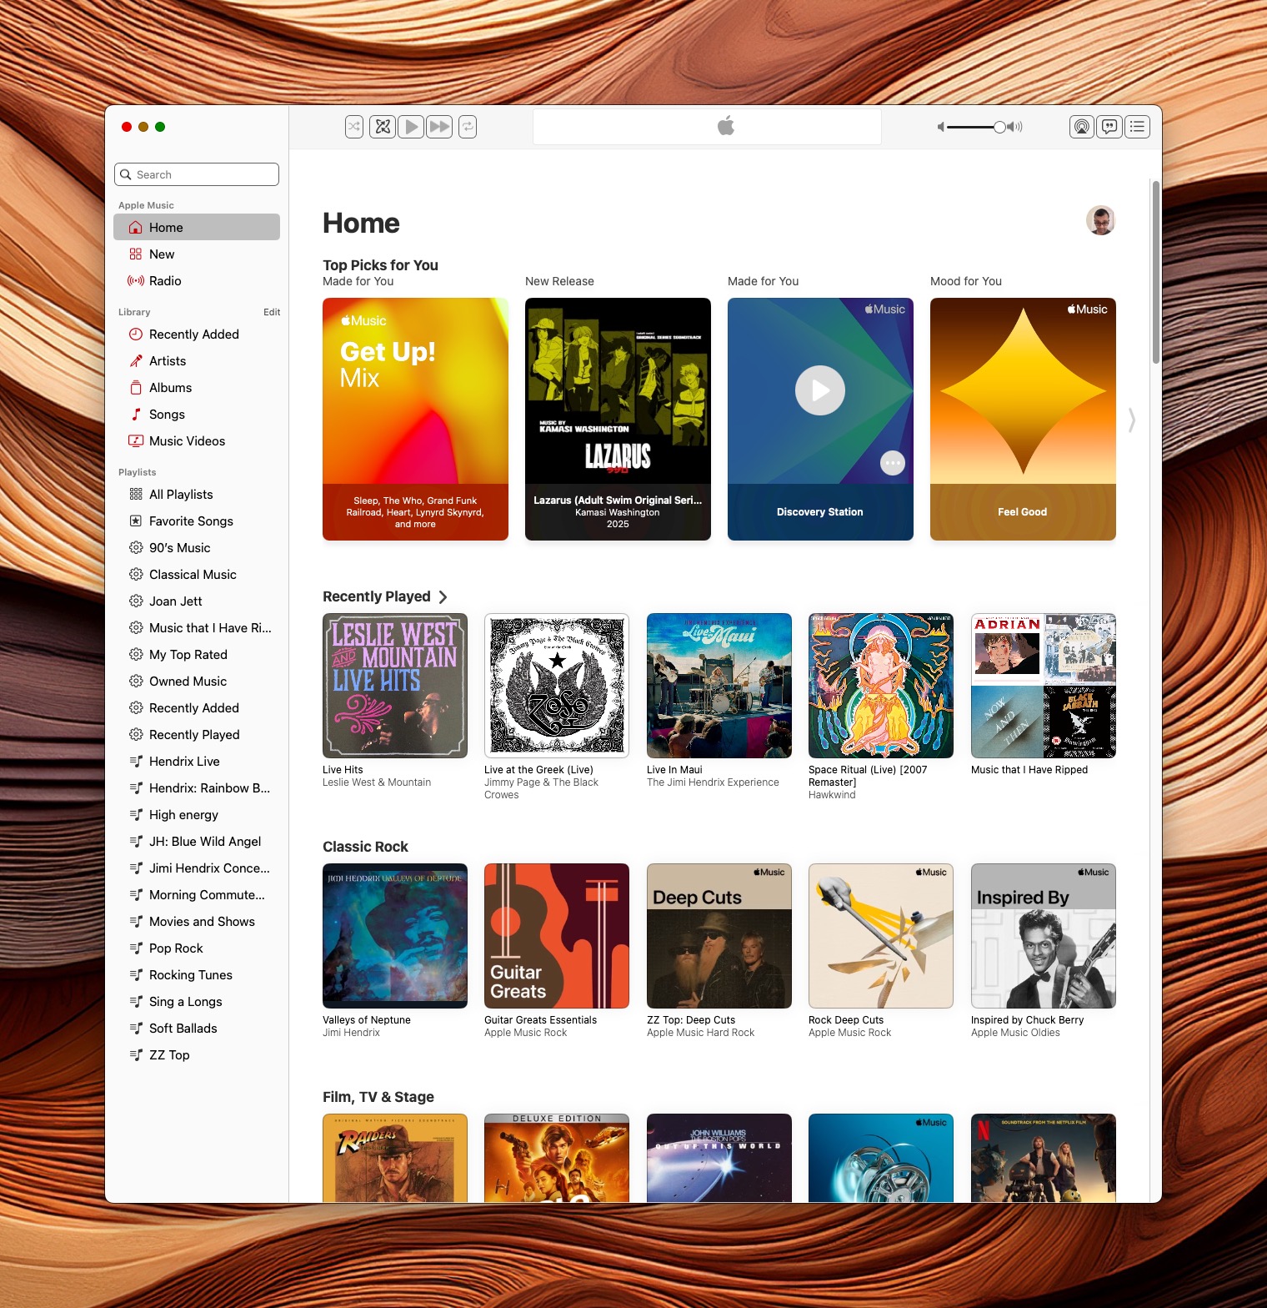Open the Radio section in sidebar
Viewport: 1267px width, 1308px height.
[x=165, y=281]
